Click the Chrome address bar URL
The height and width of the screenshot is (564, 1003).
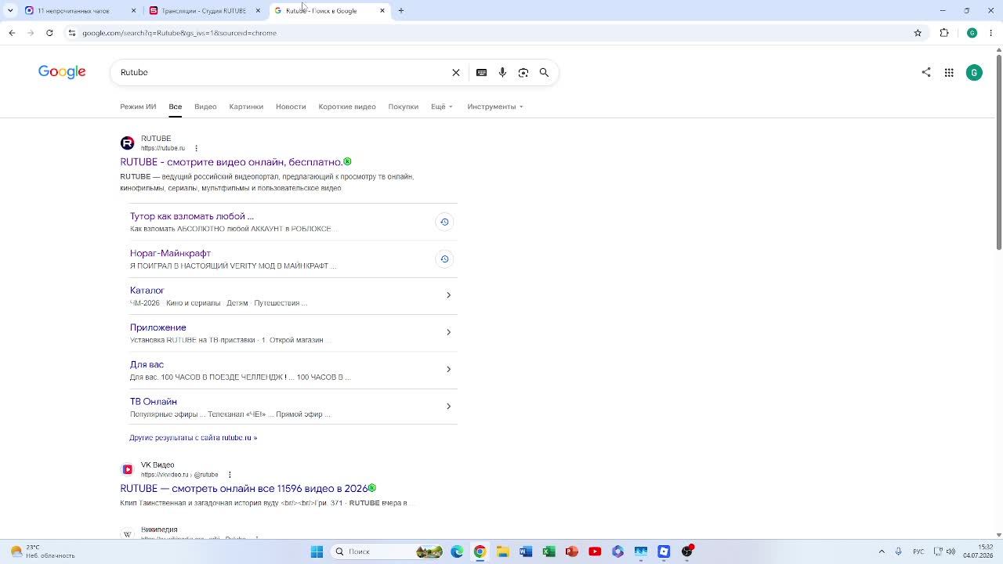tap(179, 33)
